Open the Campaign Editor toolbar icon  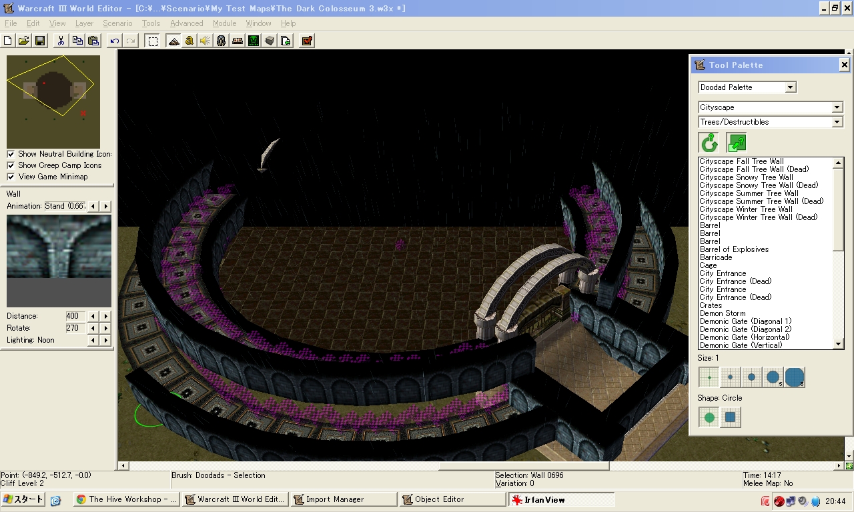tap(238, 41)
